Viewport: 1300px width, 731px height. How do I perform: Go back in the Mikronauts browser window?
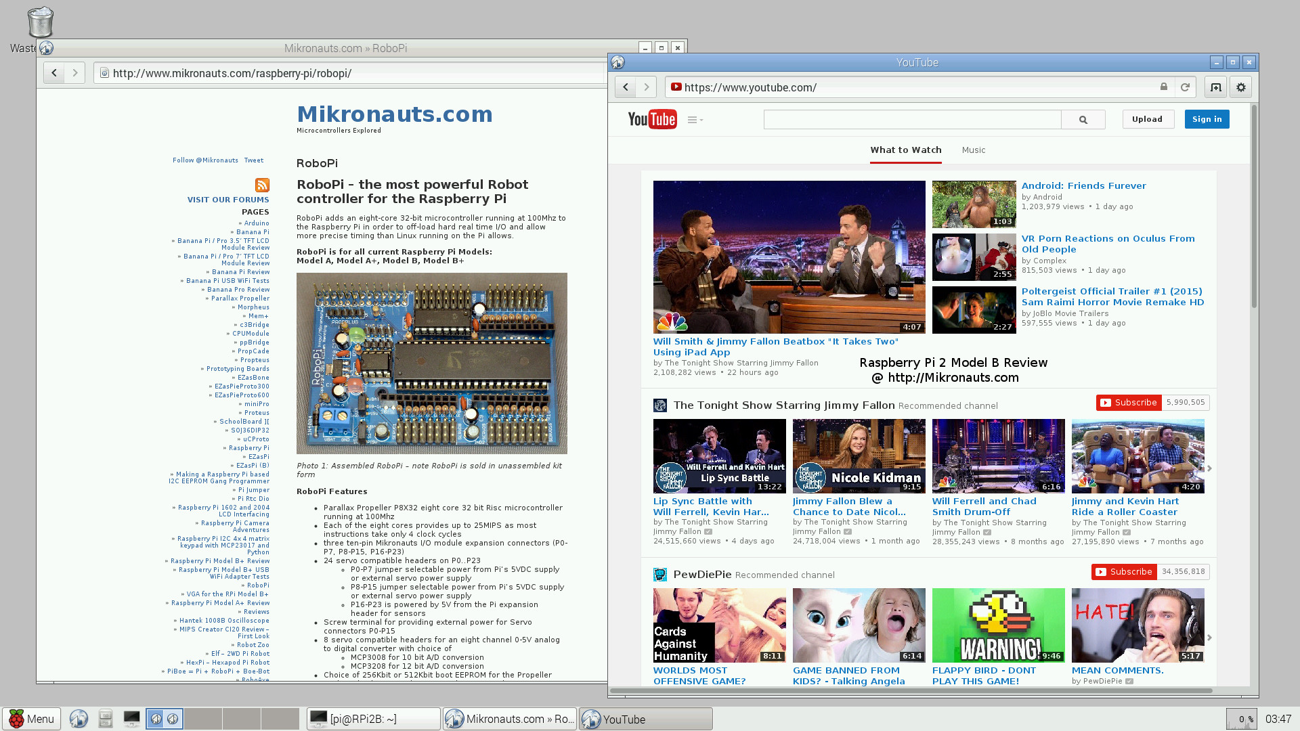[x=54, y=72]
